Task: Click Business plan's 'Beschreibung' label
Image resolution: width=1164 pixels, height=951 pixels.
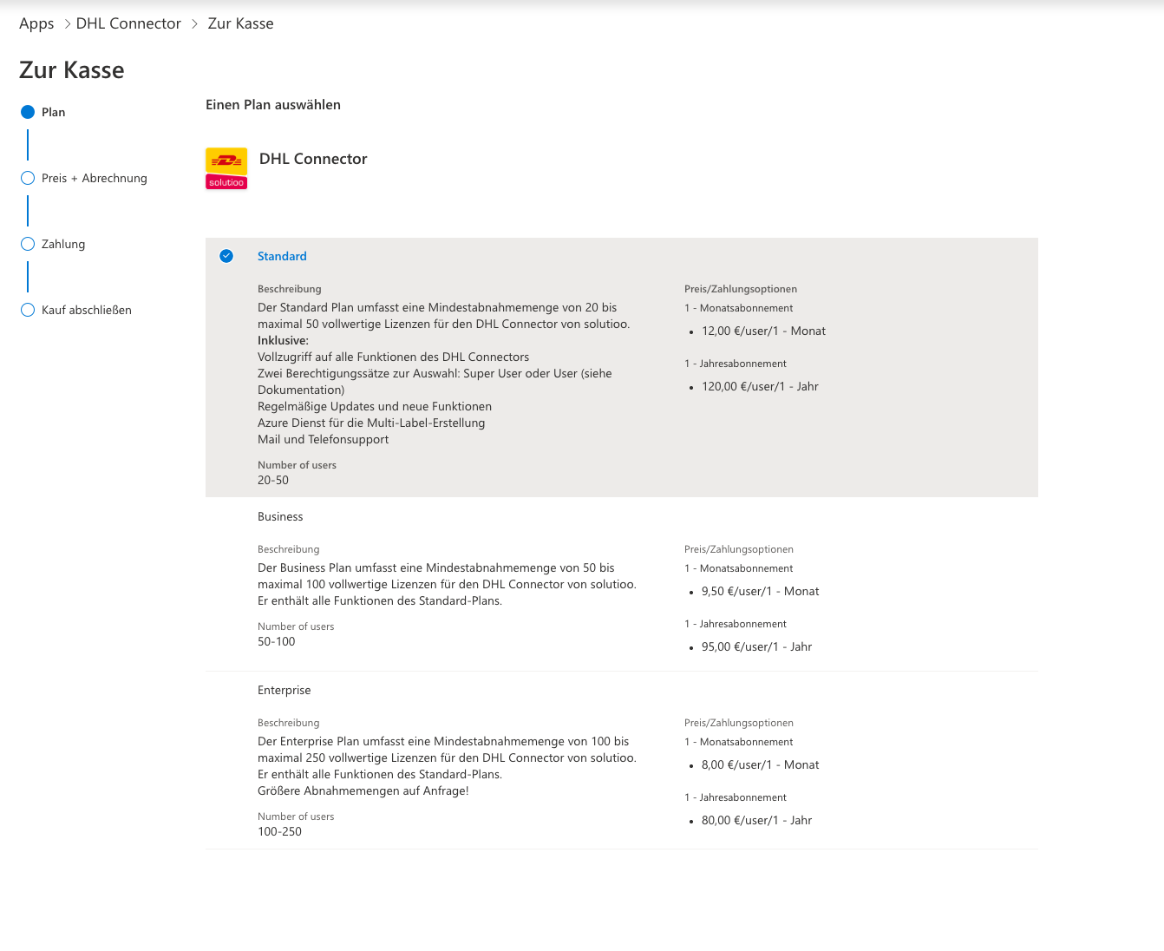Action: point(288,549)
